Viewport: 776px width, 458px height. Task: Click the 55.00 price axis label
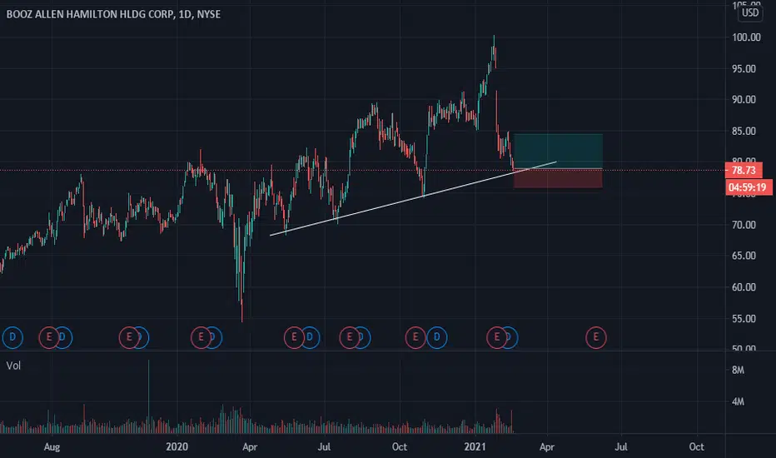744,319
